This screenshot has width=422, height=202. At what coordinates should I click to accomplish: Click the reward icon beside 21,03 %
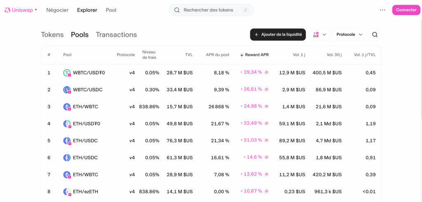pos(267,140)
